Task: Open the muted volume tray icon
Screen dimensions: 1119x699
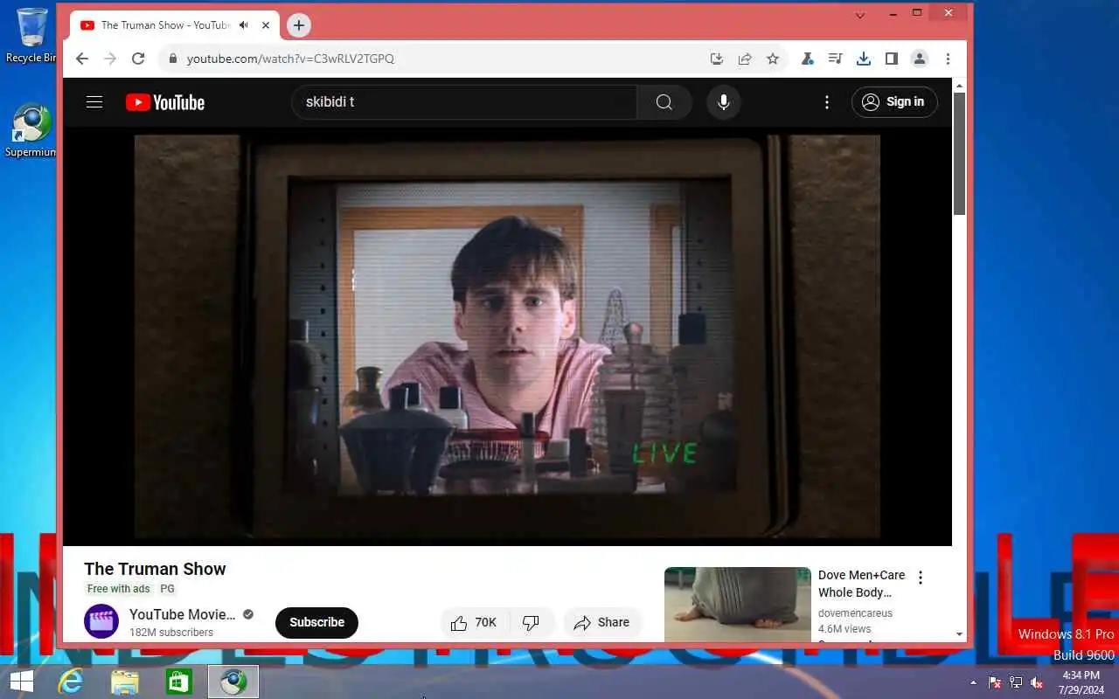Action: (x=1037, y=682)
